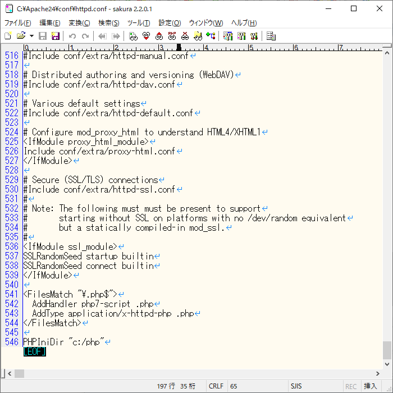Click the Grep search toolbar icon
This screenshot has width=393, height=393.
tap(198, 36)
